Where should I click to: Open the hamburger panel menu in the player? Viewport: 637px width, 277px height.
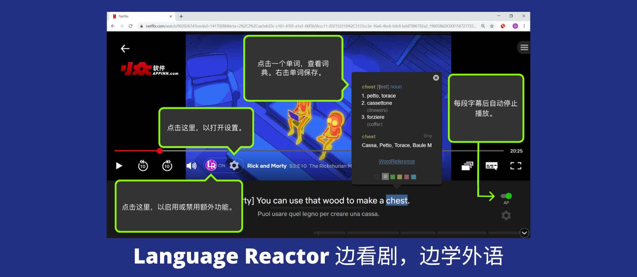tap(524, 47)
